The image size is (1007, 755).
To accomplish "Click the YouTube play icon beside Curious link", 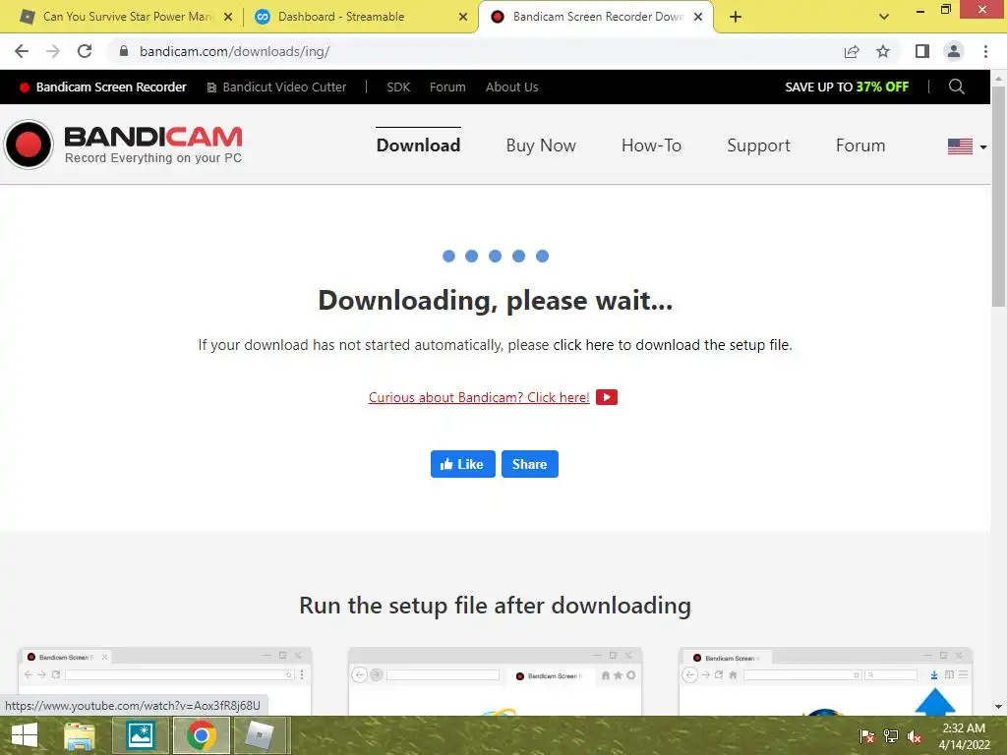I will [x=606, y=397].
